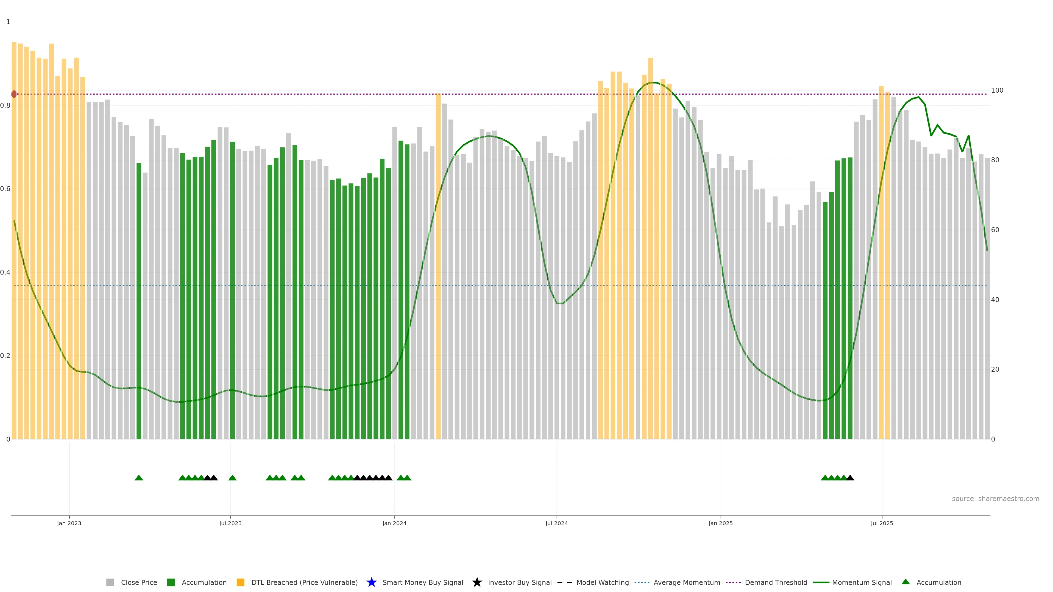Click the orange DTL Breached color swatch
The height and width of the screenshot is (592, 1053).
240,582
